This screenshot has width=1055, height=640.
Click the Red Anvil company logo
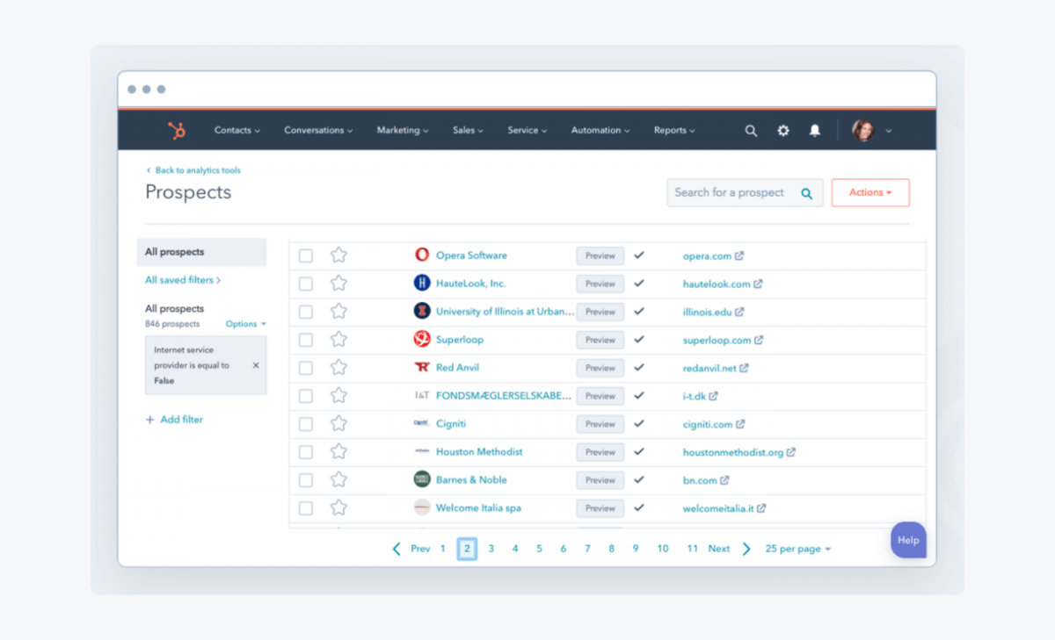click(x=422, y=367)
